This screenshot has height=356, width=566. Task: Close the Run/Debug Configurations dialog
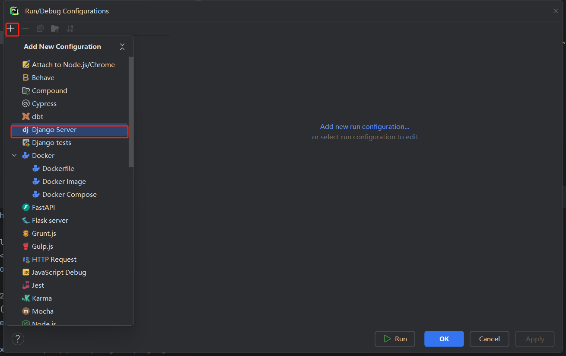pyautogui.click(x=556, y=11)
